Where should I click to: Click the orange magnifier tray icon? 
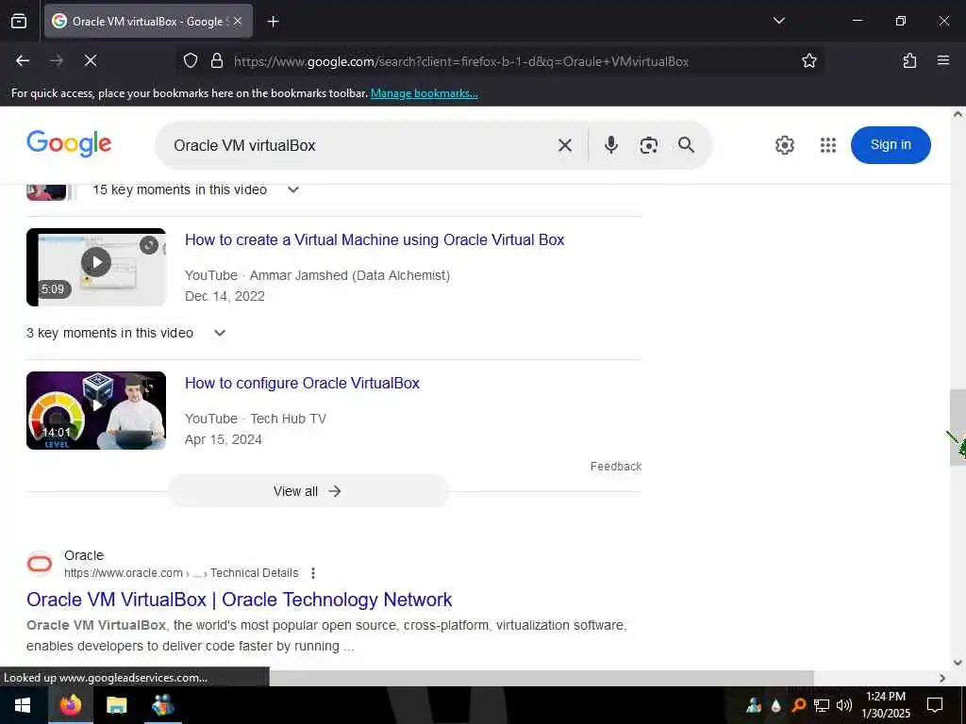pyautogui.click(x=798, y=705)
